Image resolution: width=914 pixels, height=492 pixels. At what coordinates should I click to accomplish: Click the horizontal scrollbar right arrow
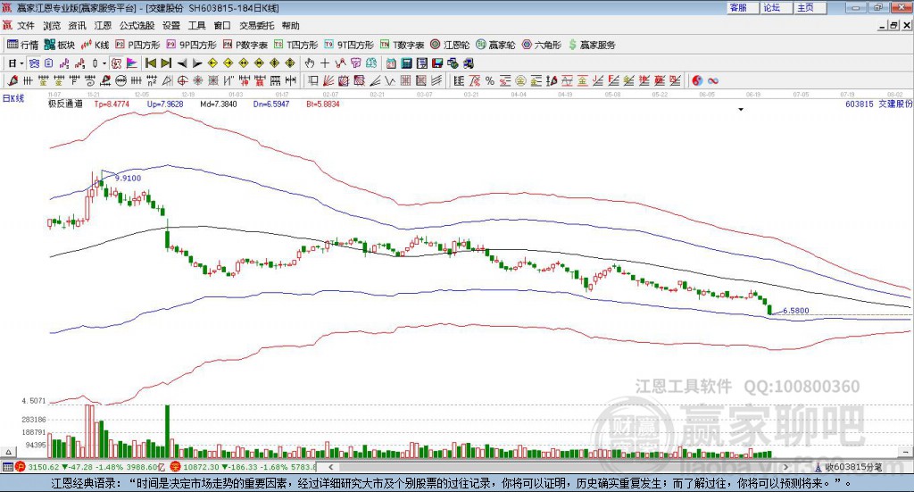tap(785, 467)
